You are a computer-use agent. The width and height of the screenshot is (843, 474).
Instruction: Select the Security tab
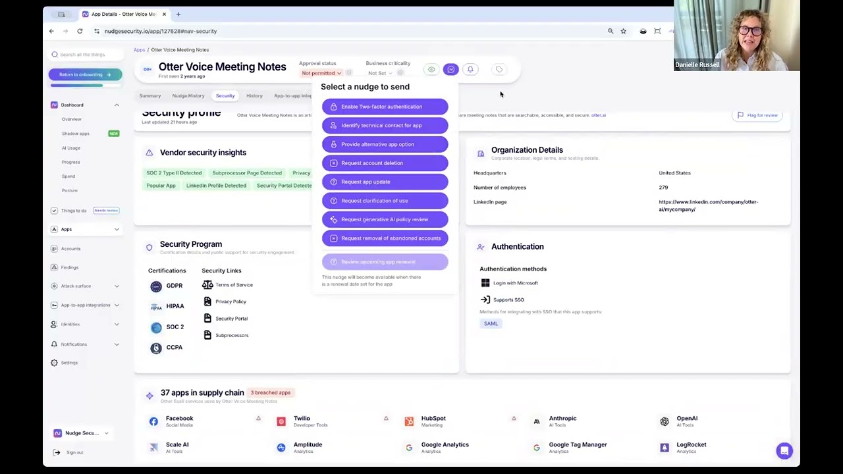click(225, 96)
